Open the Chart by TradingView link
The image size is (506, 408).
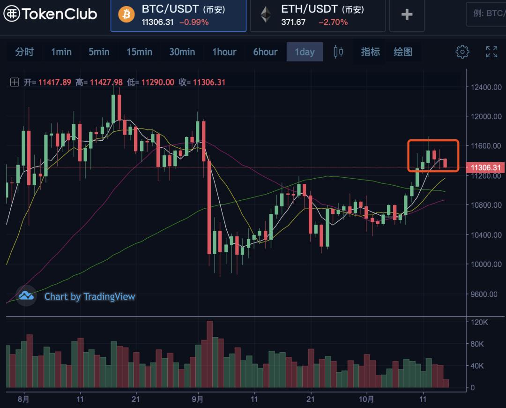coord(89,296)
